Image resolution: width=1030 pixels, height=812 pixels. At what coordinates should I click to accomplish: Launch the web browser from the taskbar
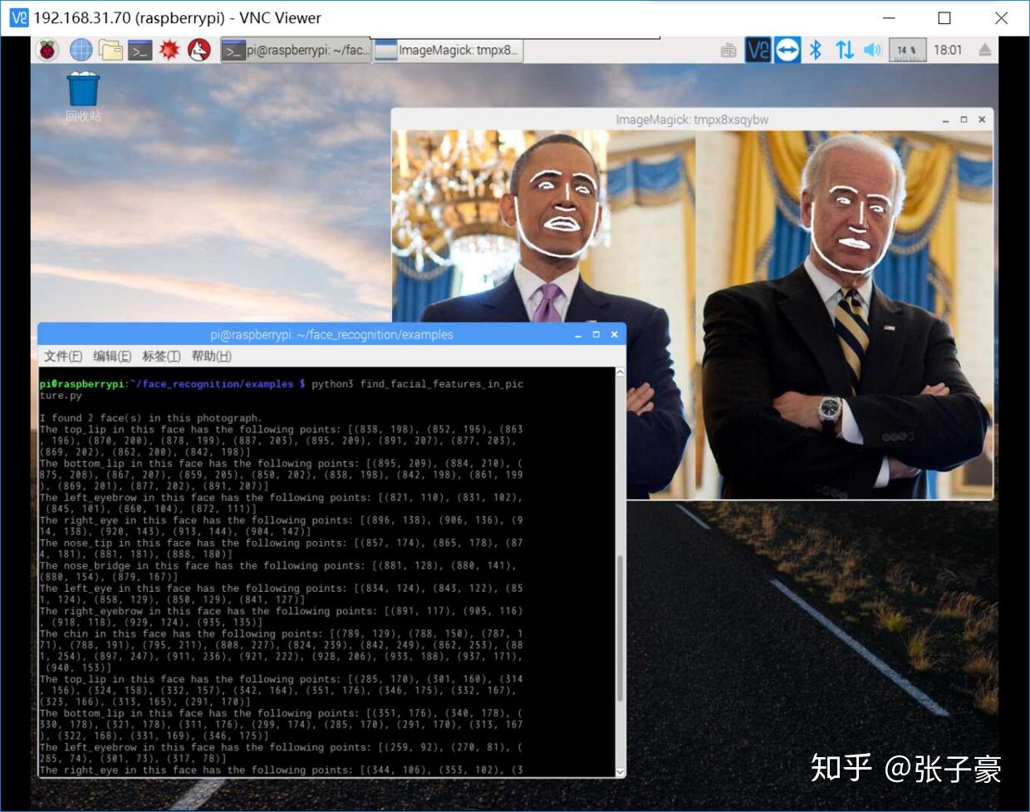(x=81, y=49)
